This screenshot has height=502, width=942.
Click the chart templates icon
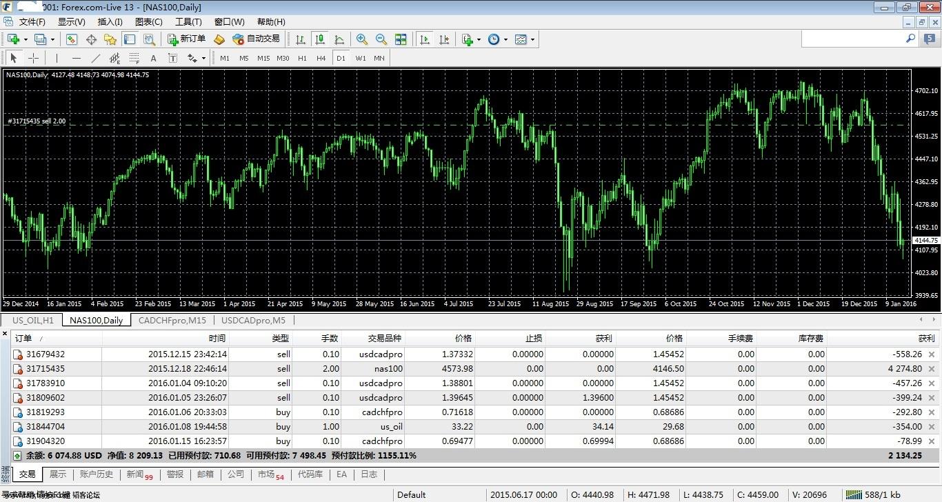pyautogui.click(x=521, y=39)
